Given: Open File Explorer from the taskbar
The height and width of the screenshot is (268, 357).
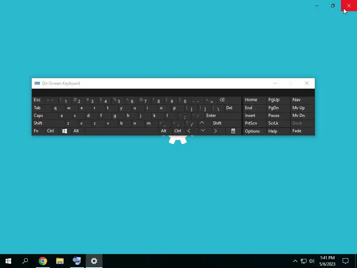Looking at the screenshot, I should [60, 261].
